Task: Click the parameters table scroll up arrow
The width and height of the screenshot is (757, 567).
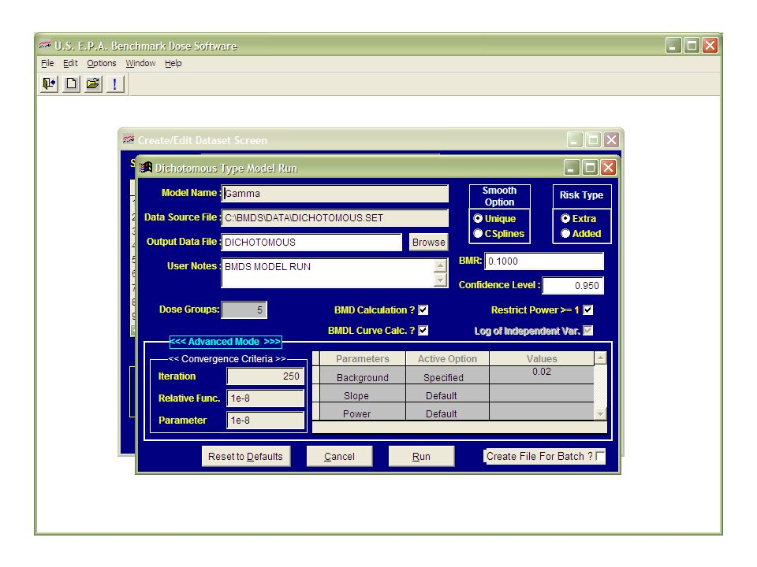Action: click(x=600, y=358)
